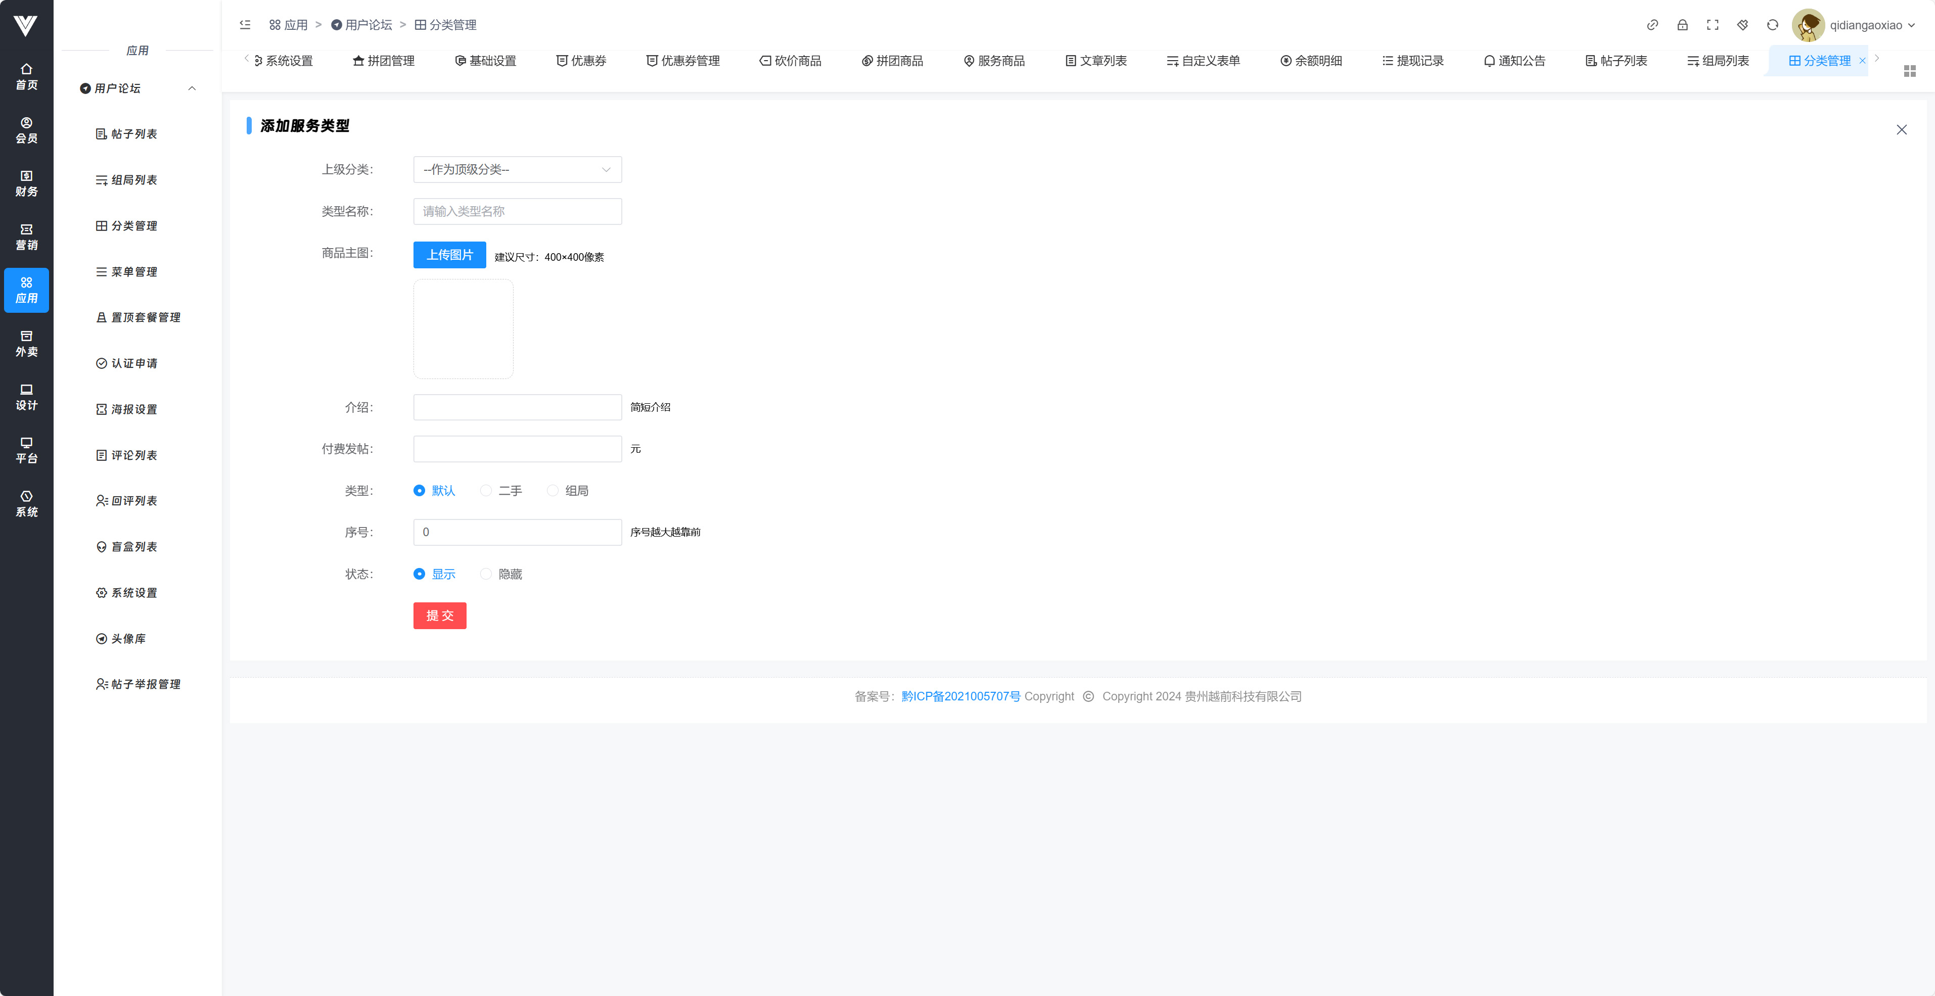1935x996 pixels.
Task: Open the 黔ICP备2021005707号 link
Action: click(960, 696)
